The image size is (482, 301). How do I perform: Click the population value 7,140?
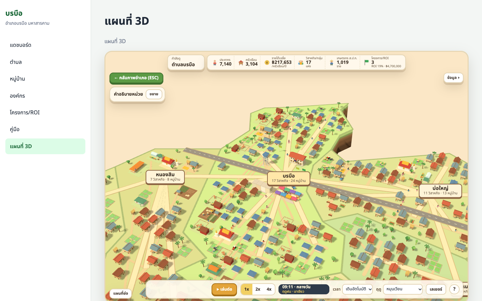[x=226, y=64]
